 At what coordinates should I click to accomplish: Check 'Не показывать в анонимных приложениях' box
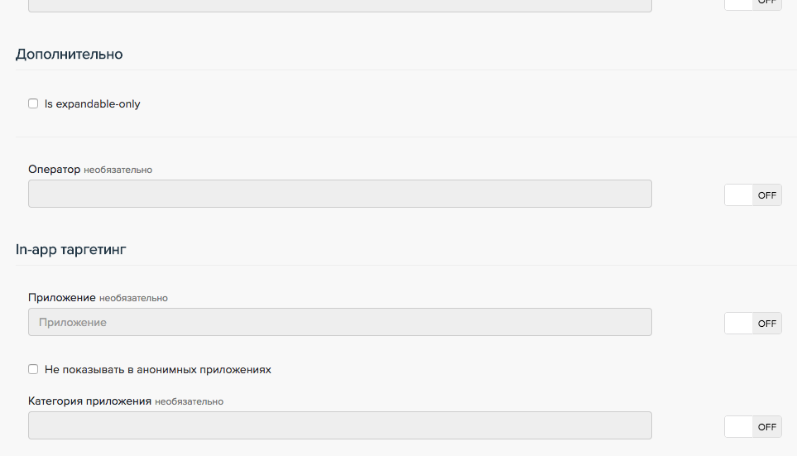click(x=33, y=369)
